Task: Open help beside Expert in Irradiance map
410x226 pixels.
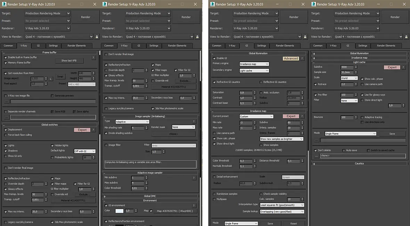Action: (302, 116)
